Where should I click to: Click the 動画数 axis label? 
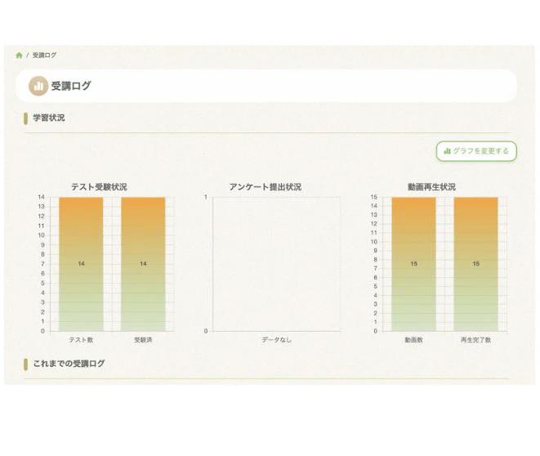click(x=413, y=340)
